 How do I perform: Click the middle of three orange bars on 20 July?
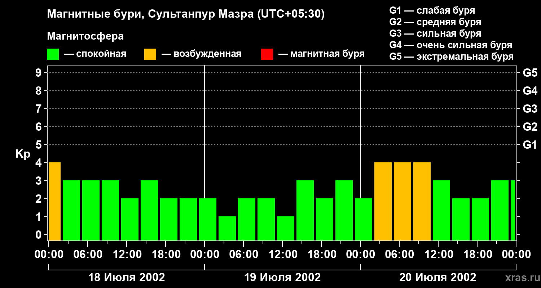click(403, 202)
